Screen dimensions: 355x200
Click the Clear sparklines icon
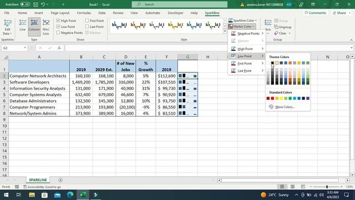coord(282,33)
